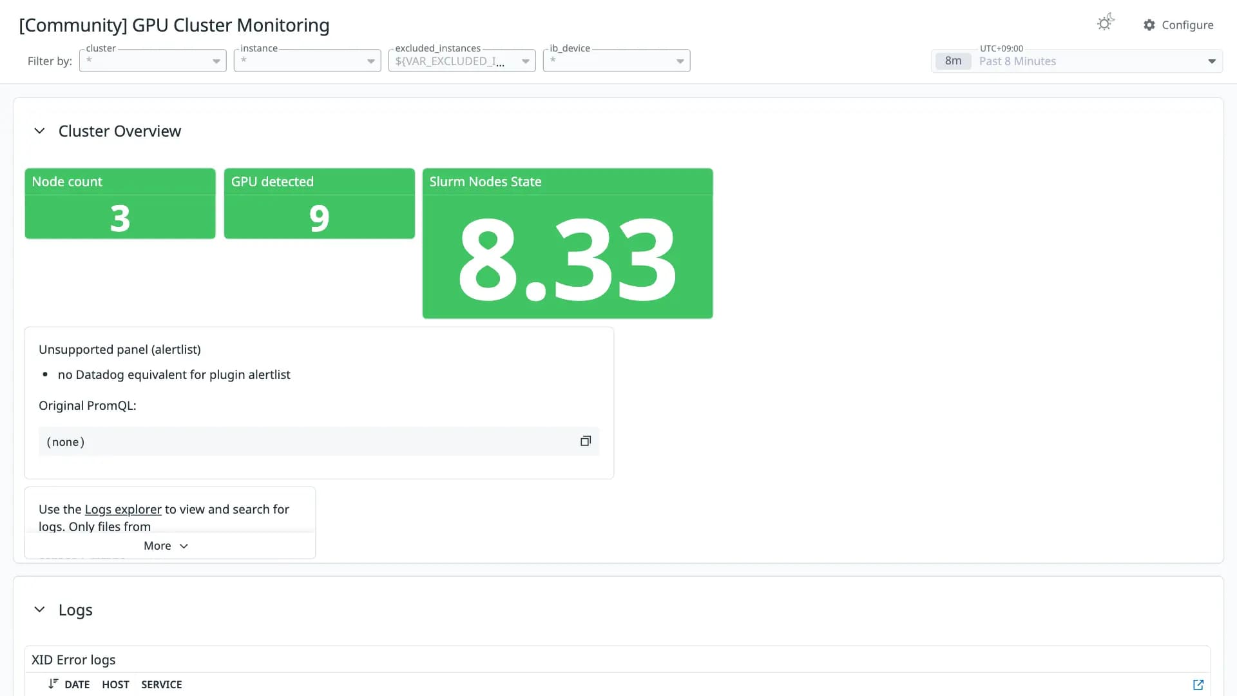Open XID Error logs in new window icon

coord(1198,684)
